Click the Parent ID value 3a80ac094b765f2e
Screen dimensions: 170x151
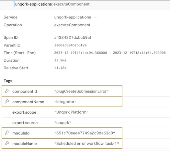pyautogui.click(x=71, y=45)
